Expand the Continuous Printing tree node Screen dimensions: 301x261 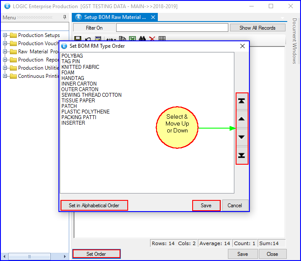coord(5,76)
